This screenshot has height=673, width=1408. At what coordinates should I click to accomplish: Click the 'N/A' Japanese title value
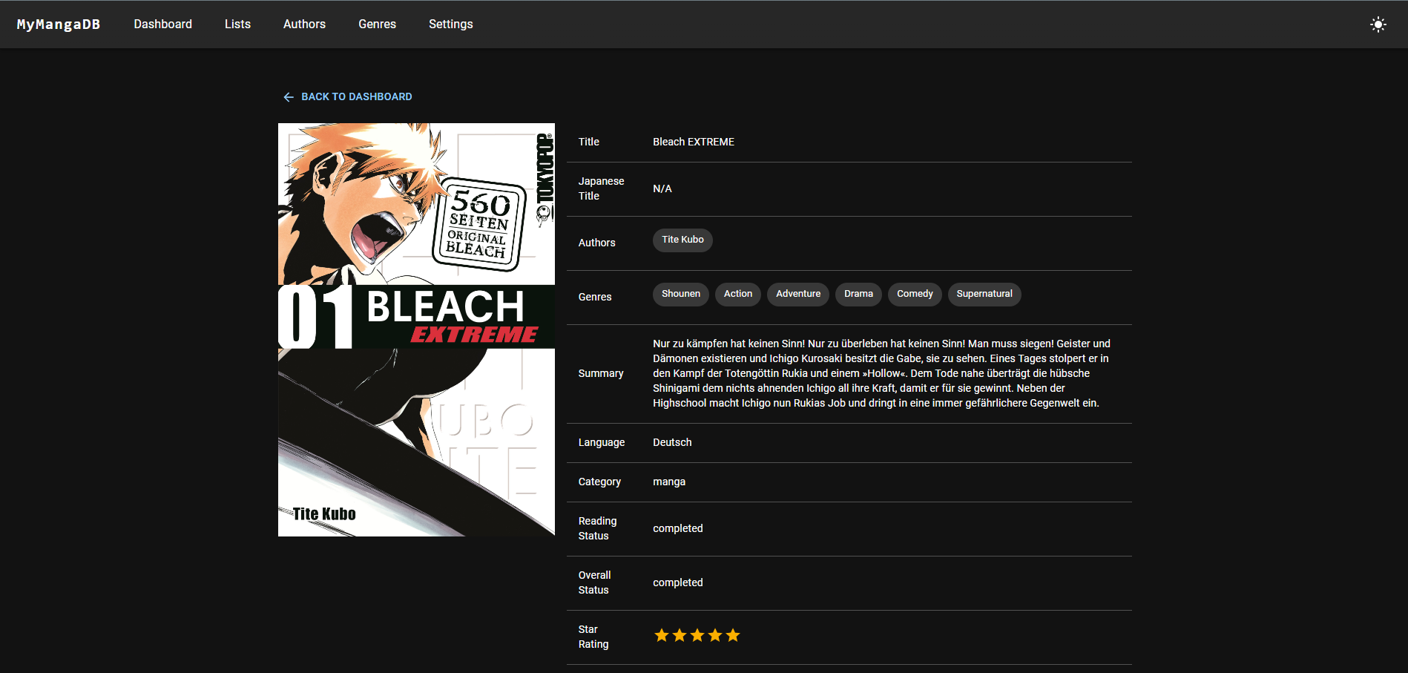tap(662, 188)
